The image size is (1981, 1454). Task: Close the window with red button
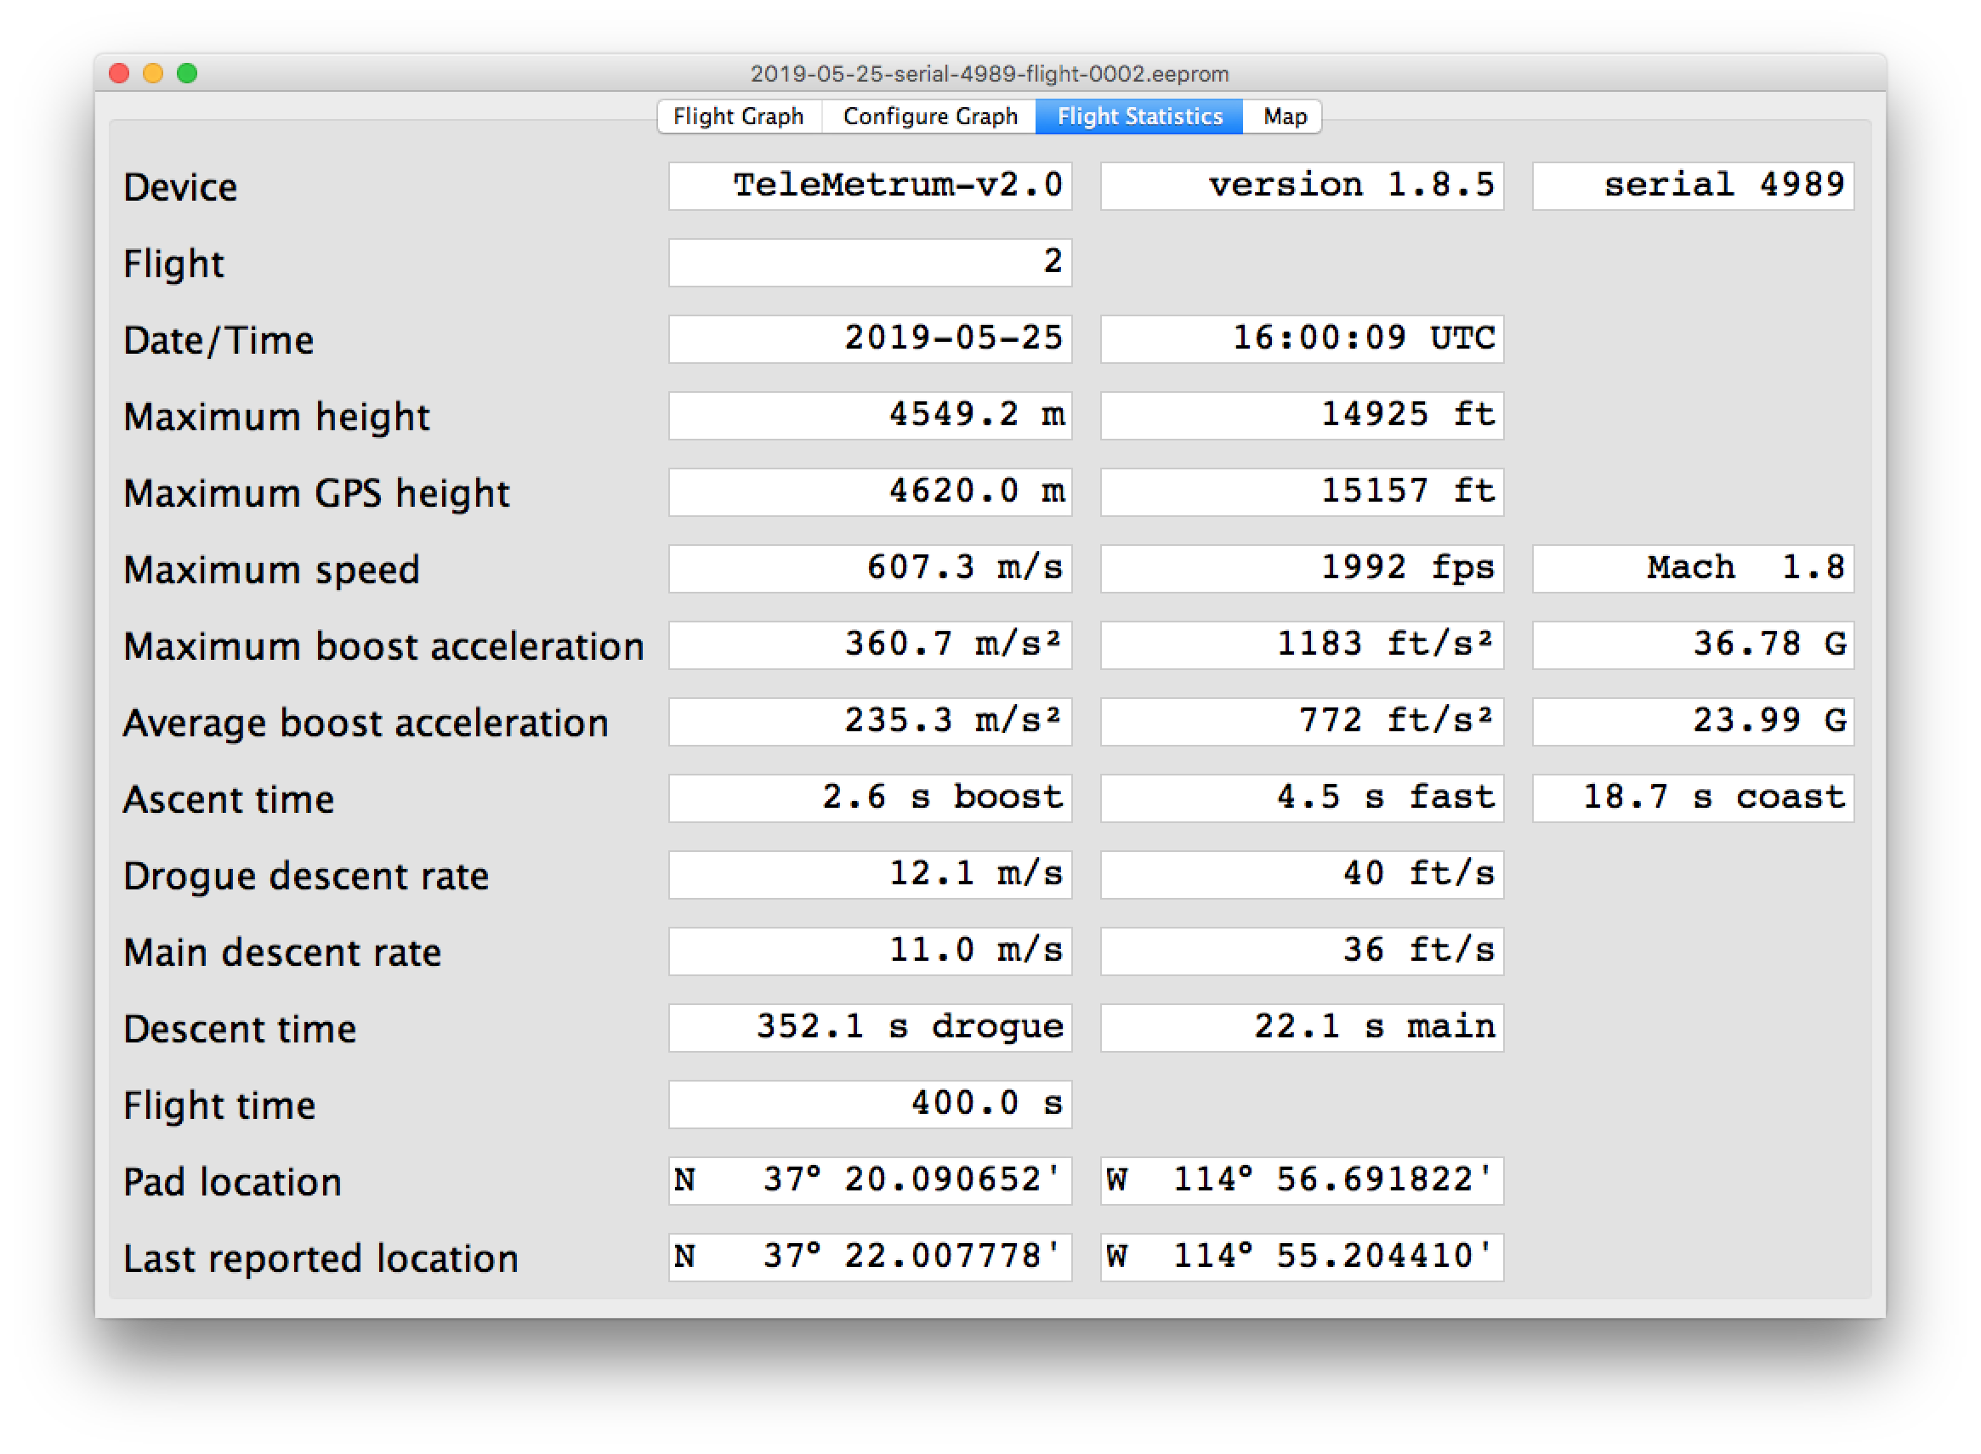point(120,73)
